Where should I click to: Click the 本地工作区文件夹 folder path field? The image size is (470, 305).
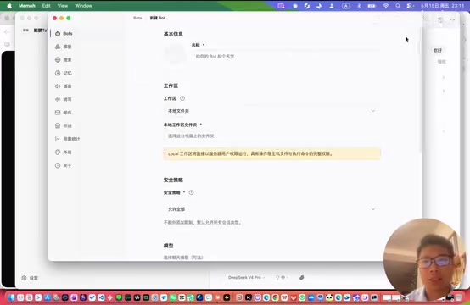click(271, 136)
